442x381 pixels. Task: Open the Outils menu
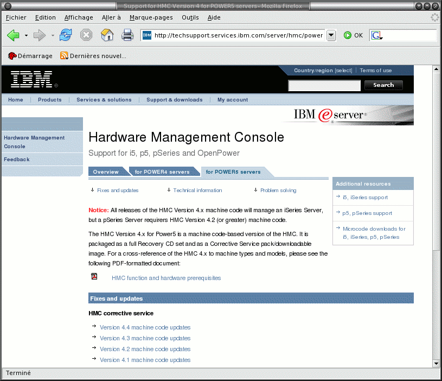[190, 17]
